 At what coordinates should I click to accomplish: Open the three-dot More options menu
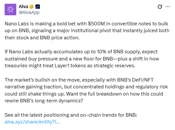coord(168,7)
